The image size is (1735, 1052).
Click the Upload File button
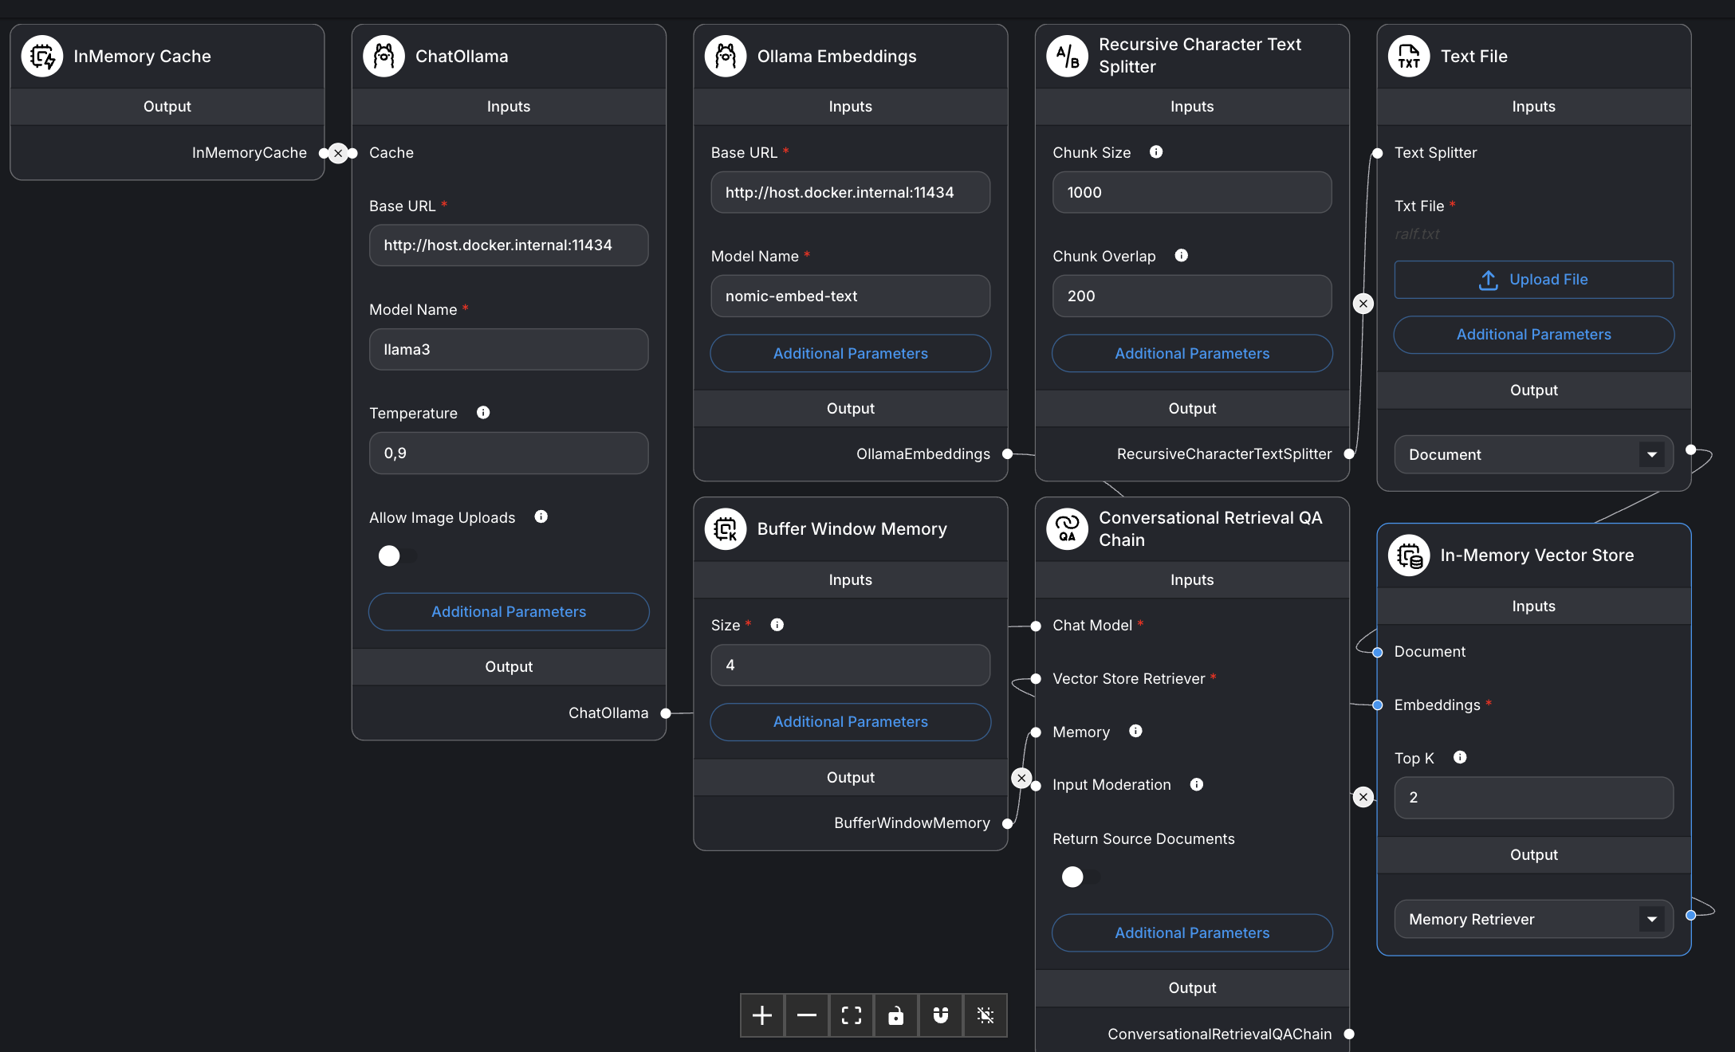pos(1532,280)
